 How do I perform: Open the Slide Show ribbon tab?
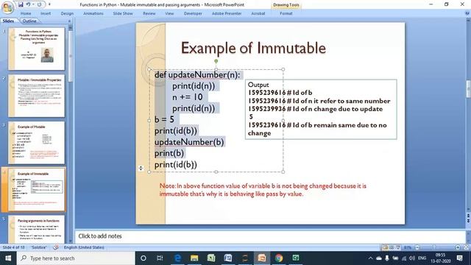pyautogui.click(x=123, y=13)
